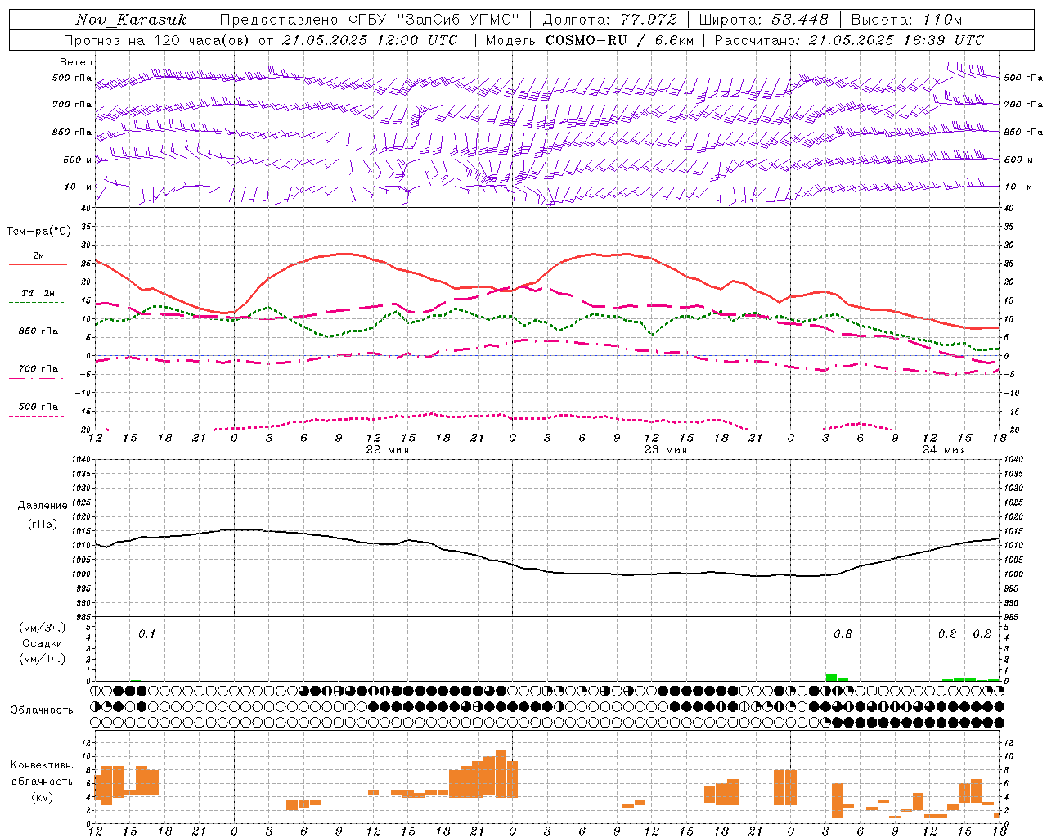This screenshot has height=838, width=1047.
Task: Click the '23 мая' date label
Action: pyautogui.click(x=666, y=450)
